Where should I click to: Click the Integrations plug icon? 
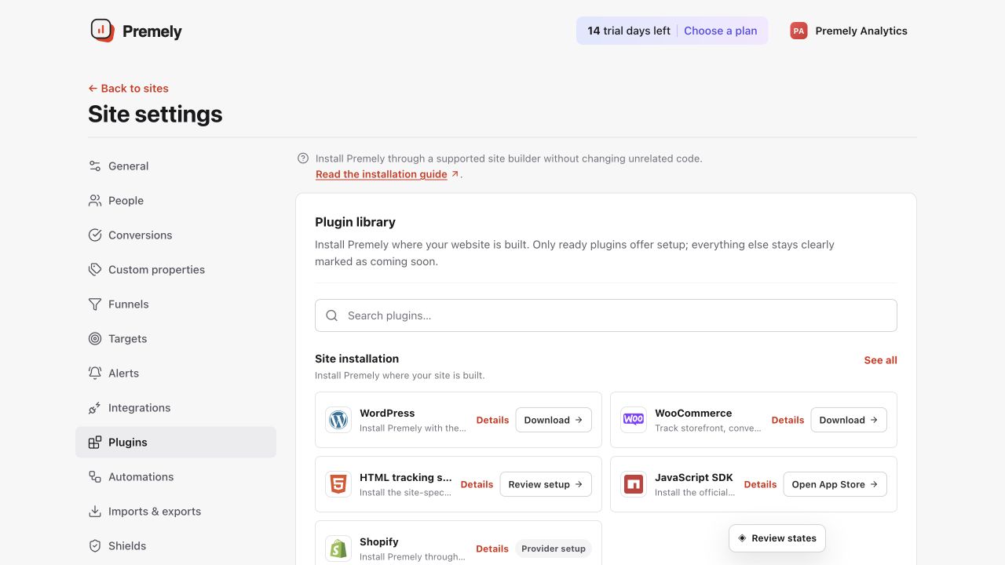tap(95, 408)
